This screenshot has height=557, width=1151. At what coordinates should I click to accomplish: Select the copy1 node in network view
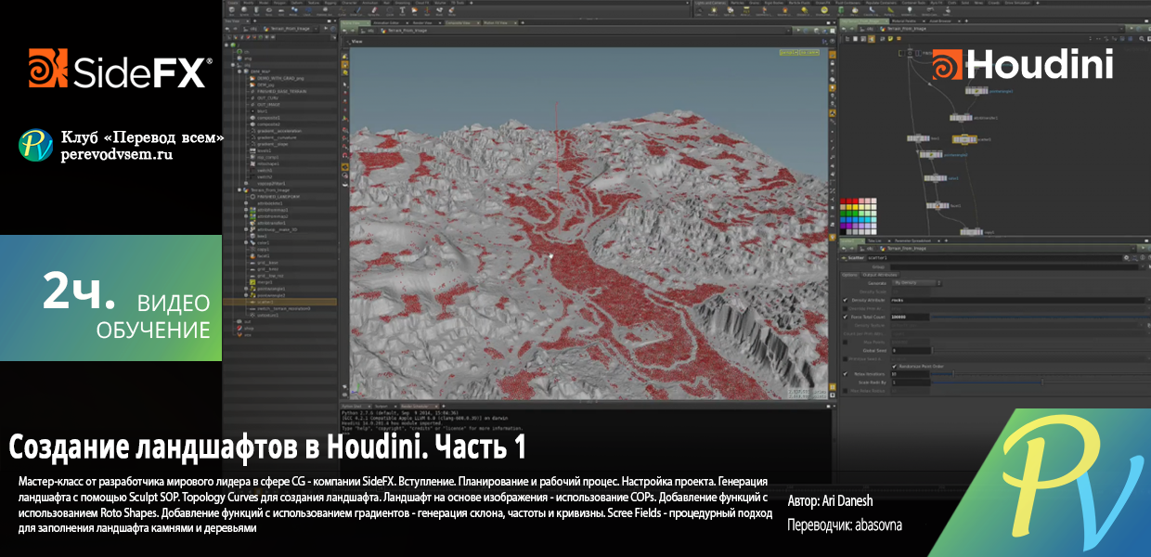tap(972, 232)
